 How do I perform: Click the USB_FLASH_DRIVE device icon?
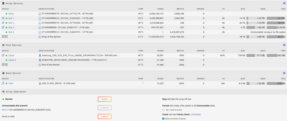pyautogui.click(x=40, y=83)
